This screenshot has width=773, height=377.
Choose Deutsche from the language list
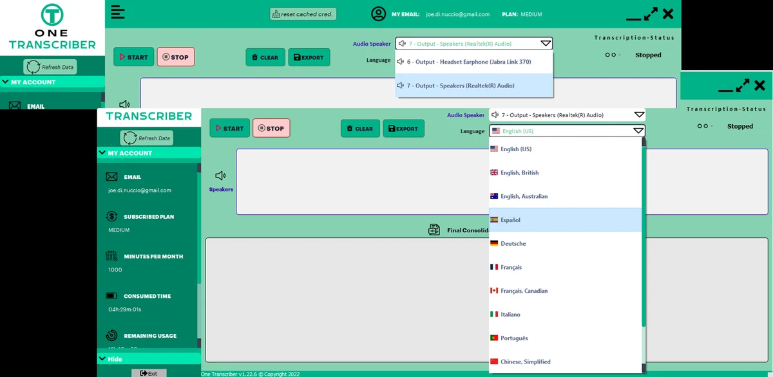565,243
